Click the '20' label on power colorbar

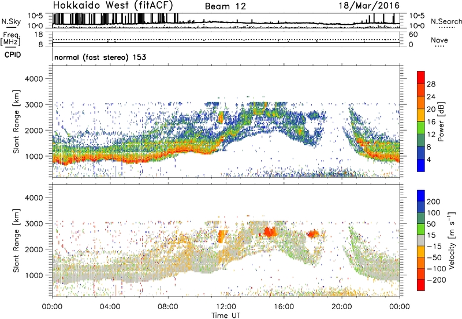(431, 109)
